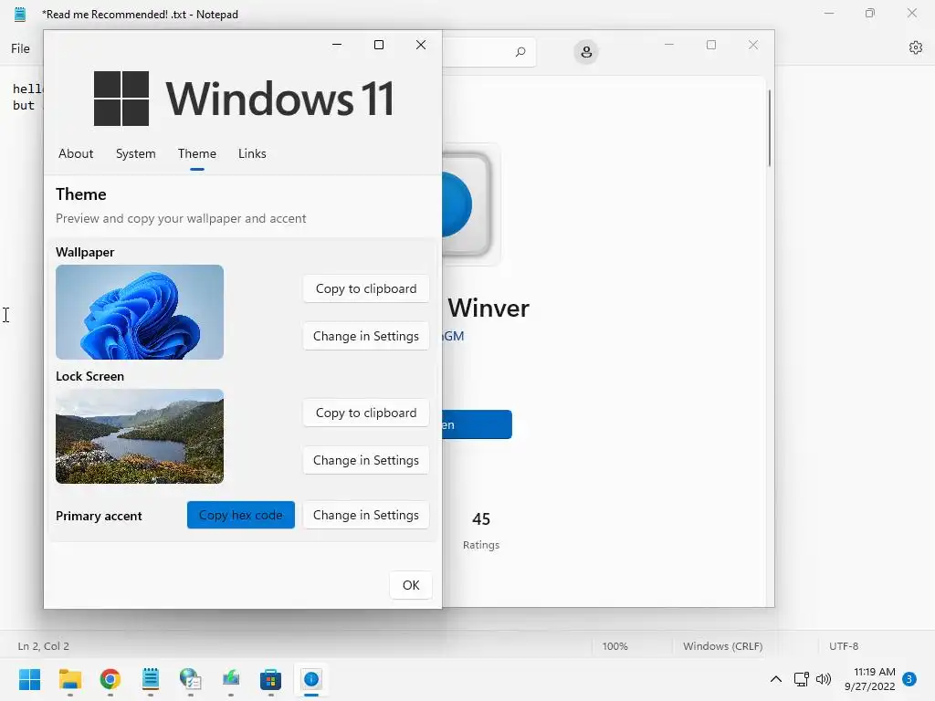The height and width of the screenshot is (701, 935).
Task: Close the Microsoft Store window
Action: coord(753,45)
